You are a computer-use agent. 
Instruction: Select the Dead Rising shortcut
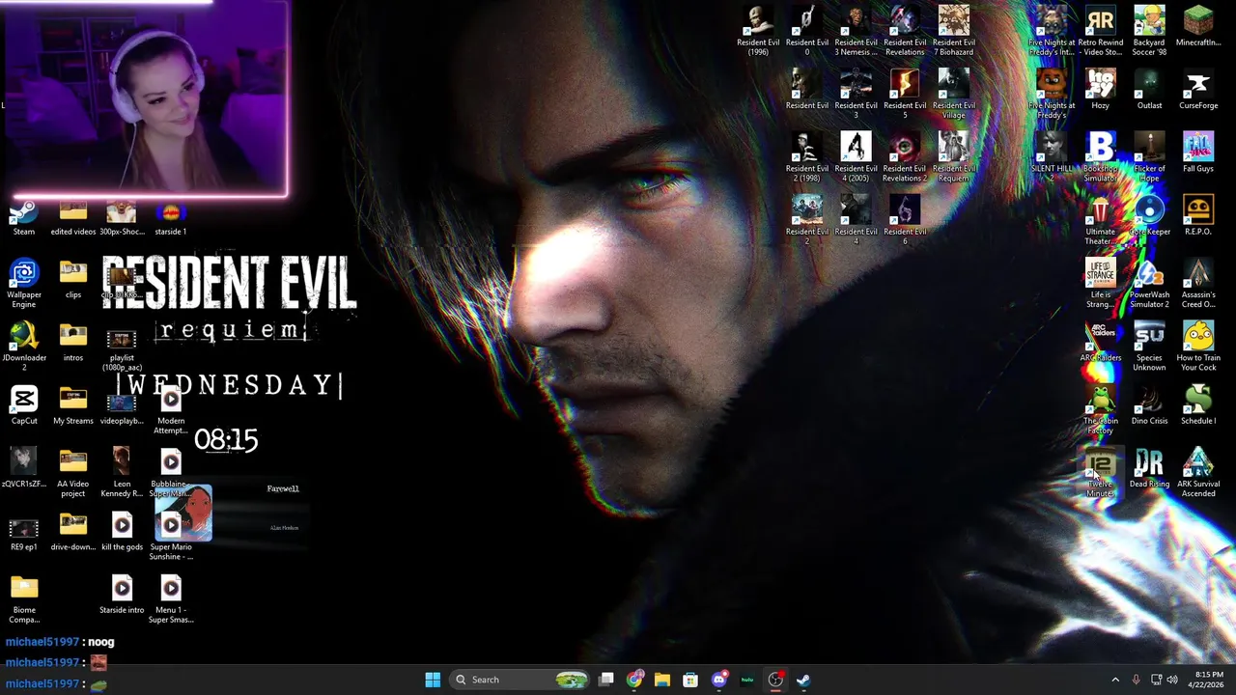(x=1149, y=468)
